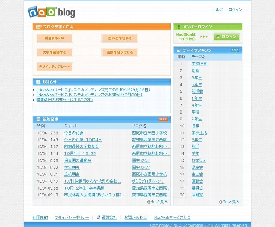Click the 給食 theme in ranking
This screenshot has width=275, height=227.
[195, 71]
